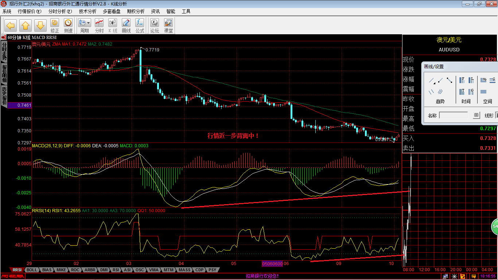Screen dimensions: 498x280
Task: Select the percent space lines tool
Action: pos(483,80)
